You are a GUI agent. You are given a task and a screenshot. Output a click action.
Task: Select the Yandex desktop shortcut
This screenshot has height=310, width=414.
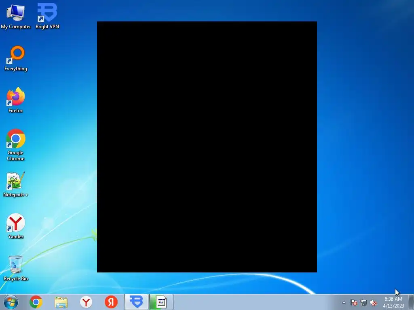(x=16, y=226)
